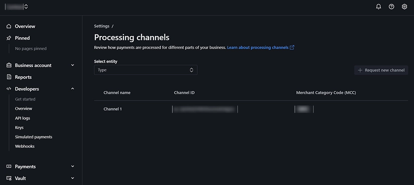Open the Pinned section

[x=22, y=38]
